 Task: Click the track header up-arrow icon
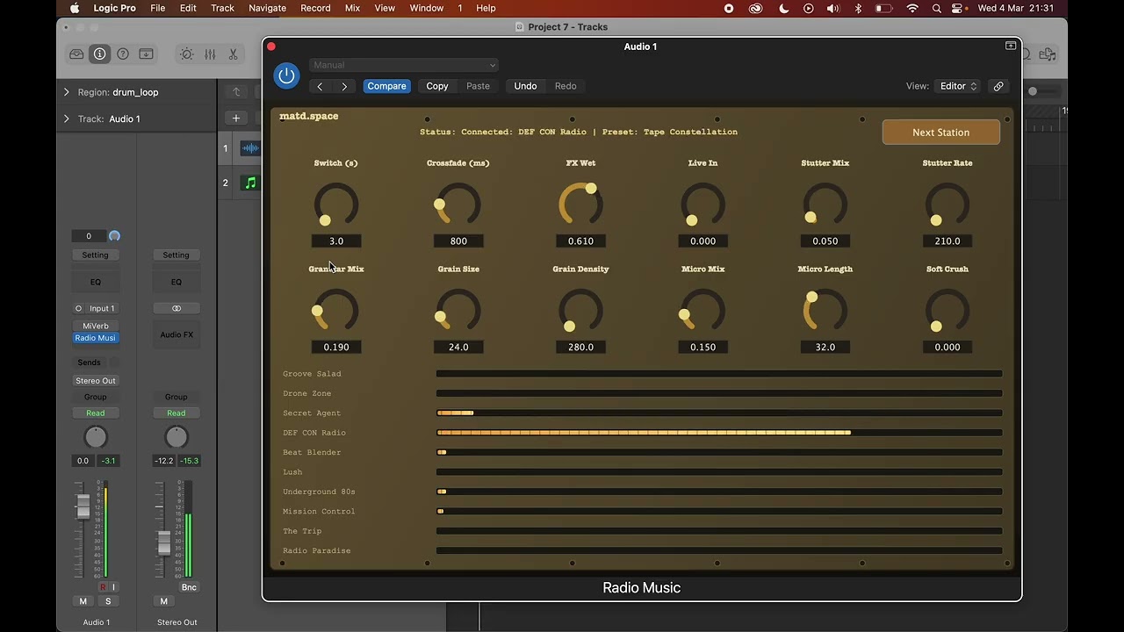click(235, 92)
